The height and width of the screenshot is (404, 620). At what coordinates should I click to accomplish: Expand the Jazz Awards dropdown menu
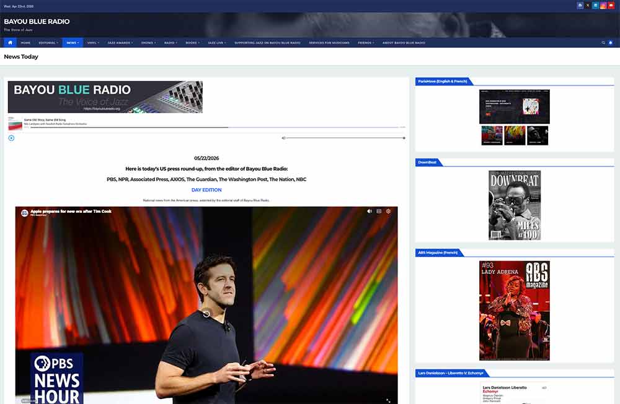coord(120,43)
